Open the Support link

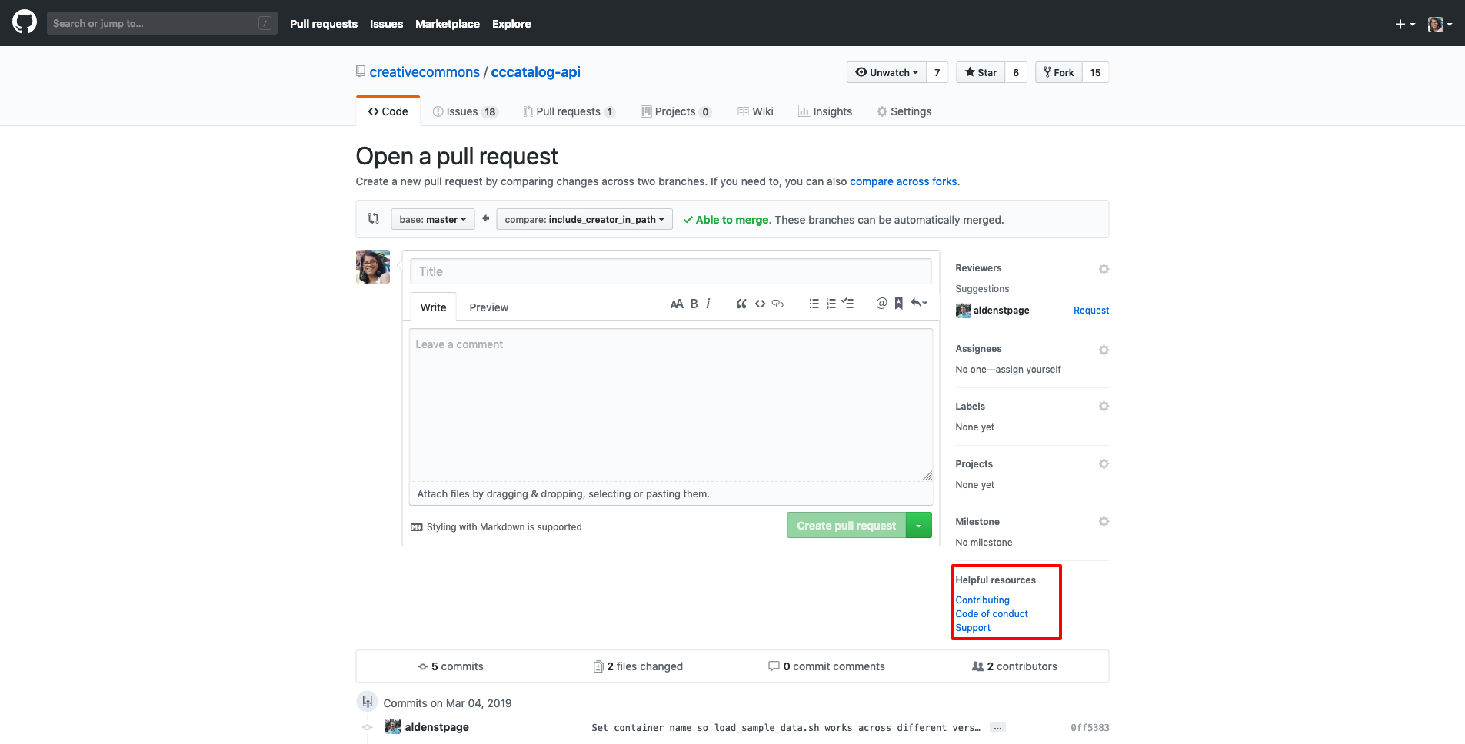(973, 628)
